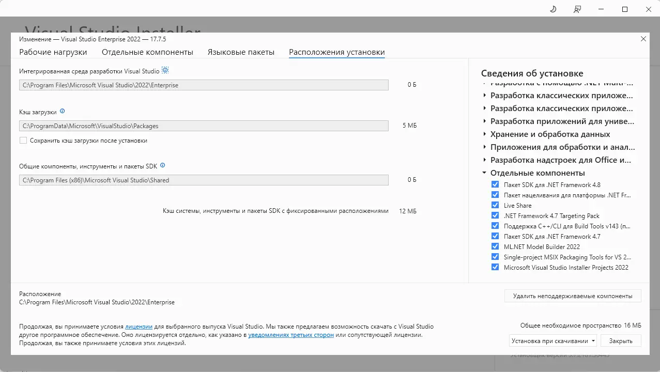Switch to Отдельные компоненты tab
The width and height of the screenshot is (660, 372).
(x=147, y=52)
